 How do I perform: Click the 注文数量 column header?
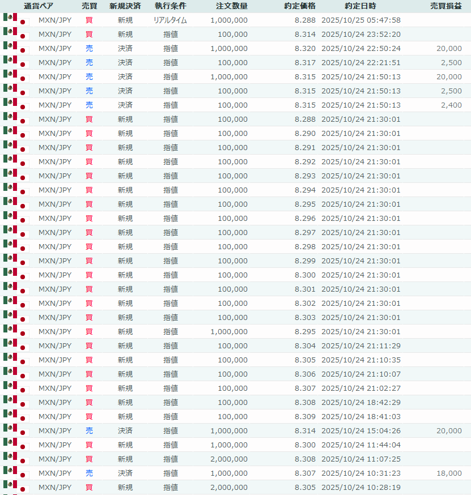point(231,6)
